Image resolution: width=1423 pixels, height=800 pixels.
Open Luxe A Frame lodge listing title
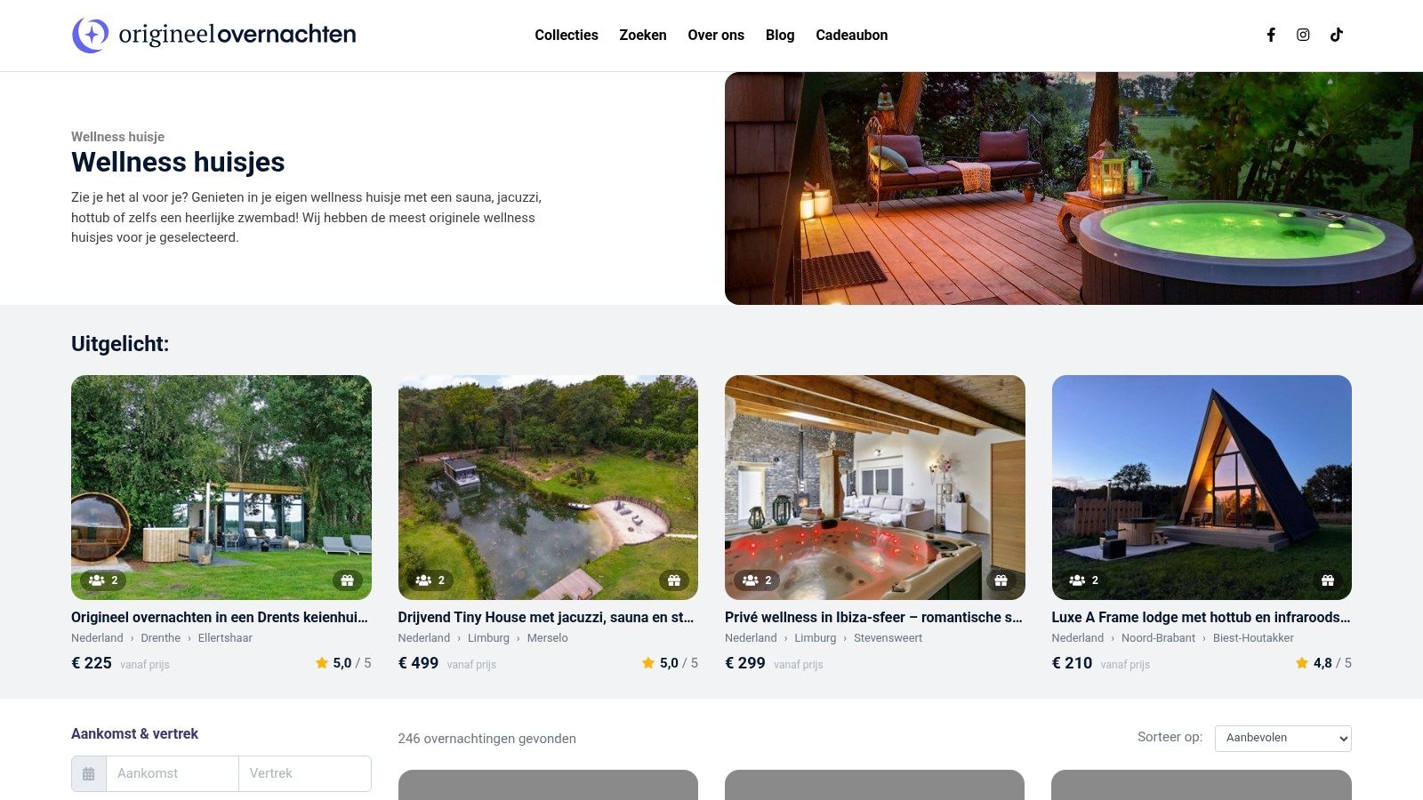[x=1201, y=617]
